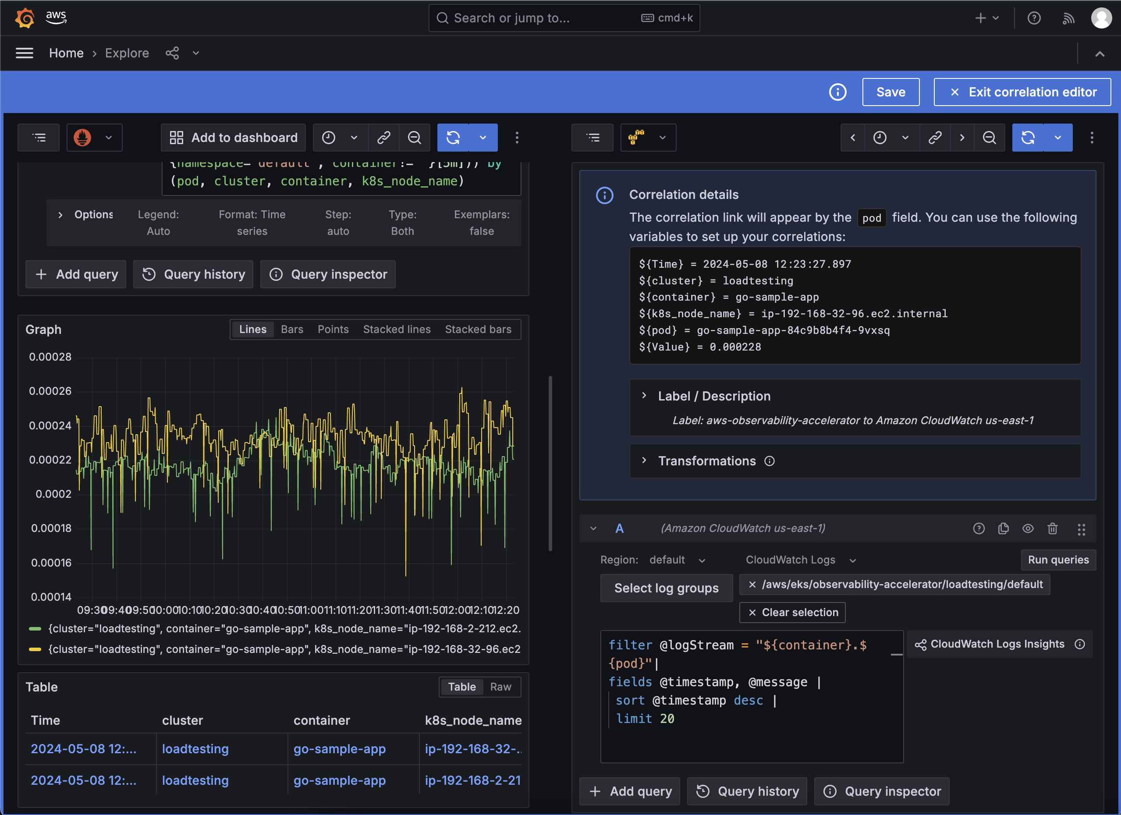Image resolution: width=1121 pixels, height=815 pixels.
Task: Hide query A with the eye toggle
Action: [x=1028, y=528]
